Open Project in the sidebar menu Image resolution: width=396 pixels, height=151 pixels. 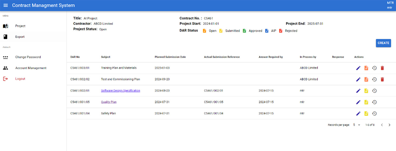20,26
